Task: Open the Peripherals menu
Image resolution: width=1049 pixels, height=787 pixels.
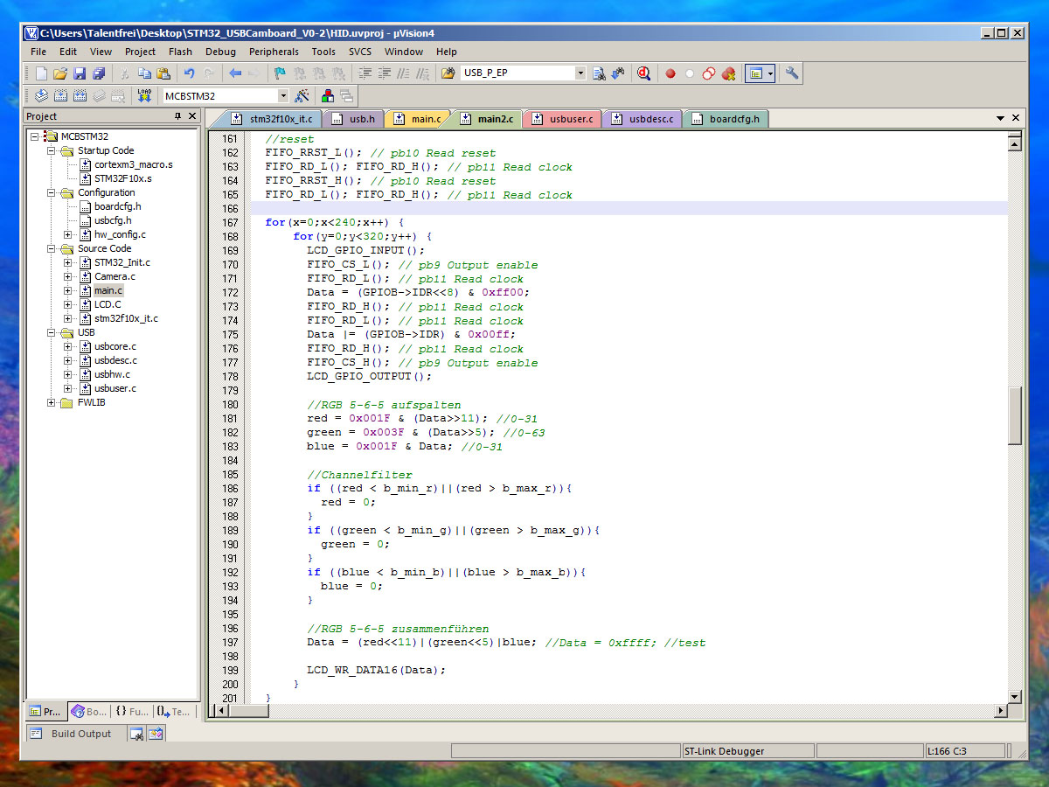Action: 274,52
